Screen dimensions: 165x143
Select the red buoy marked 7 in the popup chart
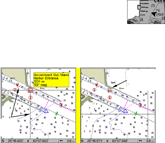tap(17, 85)
